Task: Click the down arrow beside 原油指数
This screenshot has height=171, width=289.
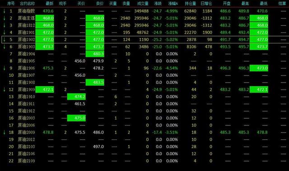Action: (4, 11)
